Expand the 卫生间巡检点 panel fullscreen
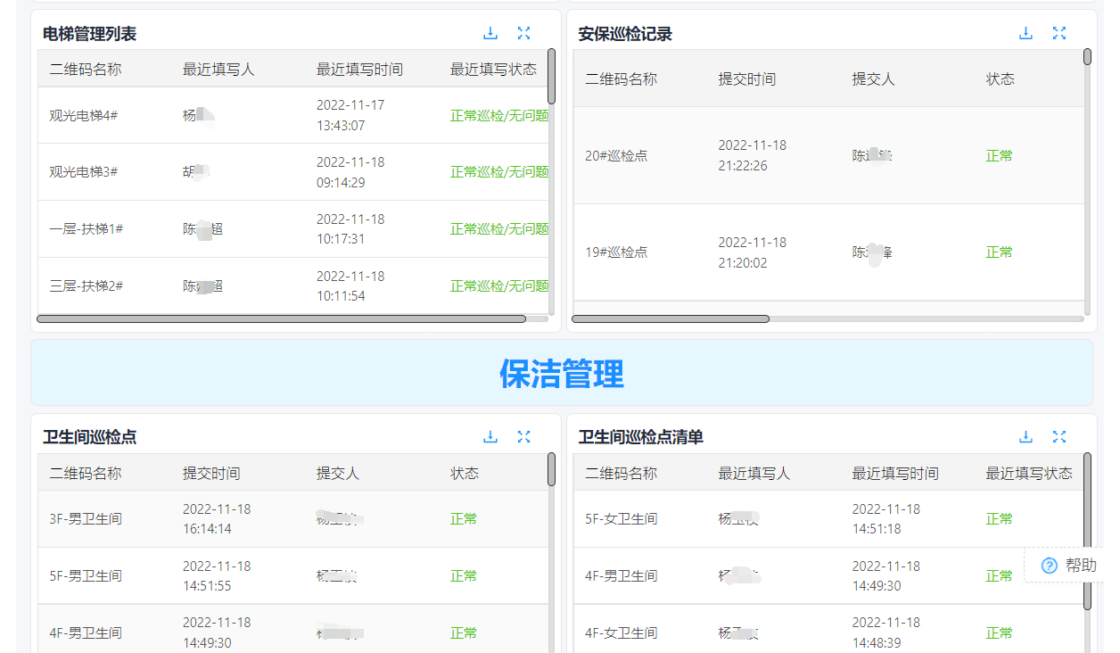The height and width of the screenshot is (653, 1120). pyautogui.click(x=524, y=436)
